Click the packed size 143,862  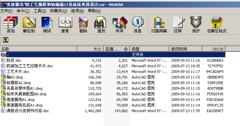(121, 111)
